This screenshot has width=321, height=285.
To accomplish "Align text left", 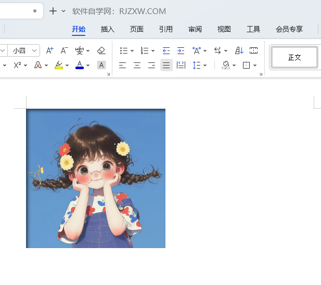I will tap(122, 65).
